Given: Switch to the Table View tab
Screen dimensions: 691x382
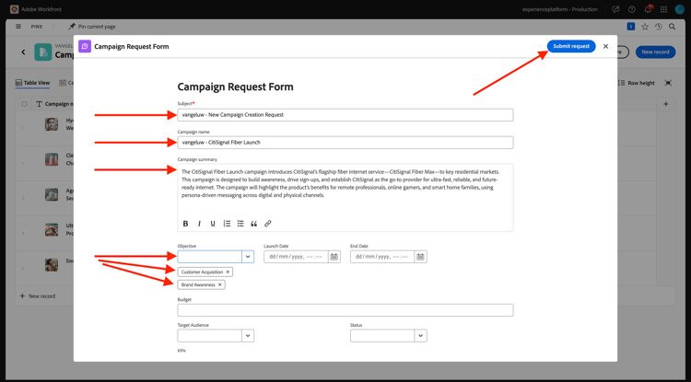Looking at the screenshot, I should (x=32, y=83).
